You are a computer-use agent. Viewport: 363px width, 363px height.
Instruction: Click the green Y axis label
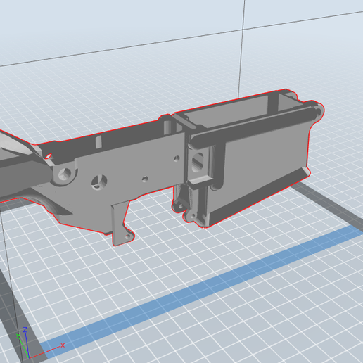coord(18,336)
